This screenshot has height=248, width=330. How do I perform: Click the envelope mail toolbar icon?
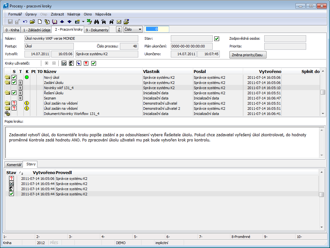point(119,22)
